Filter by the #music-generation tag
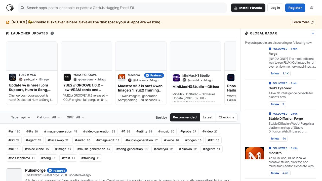This screenshot has height=181, width=322. coord(94,149)
